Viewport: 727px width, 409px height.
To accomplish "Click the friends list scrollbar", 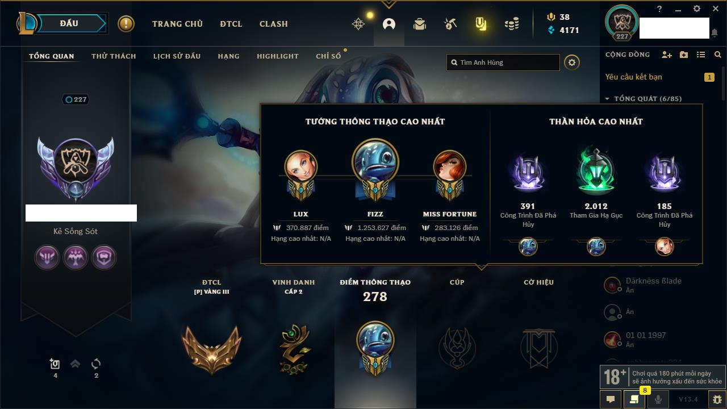I will [x=723, y=82].
